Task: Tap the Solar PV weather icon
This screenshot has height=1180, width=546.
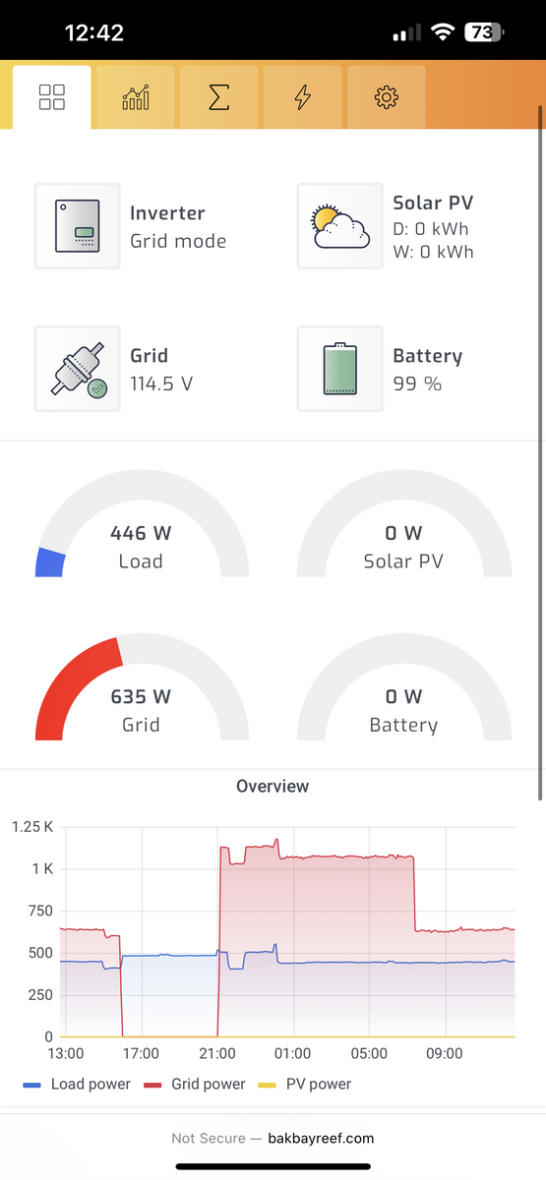Action: point(340,226)
